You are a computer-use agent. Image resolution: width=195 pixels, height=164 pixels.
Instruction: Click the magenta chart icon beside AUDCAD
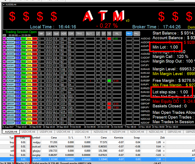click(x=4, y=39)
